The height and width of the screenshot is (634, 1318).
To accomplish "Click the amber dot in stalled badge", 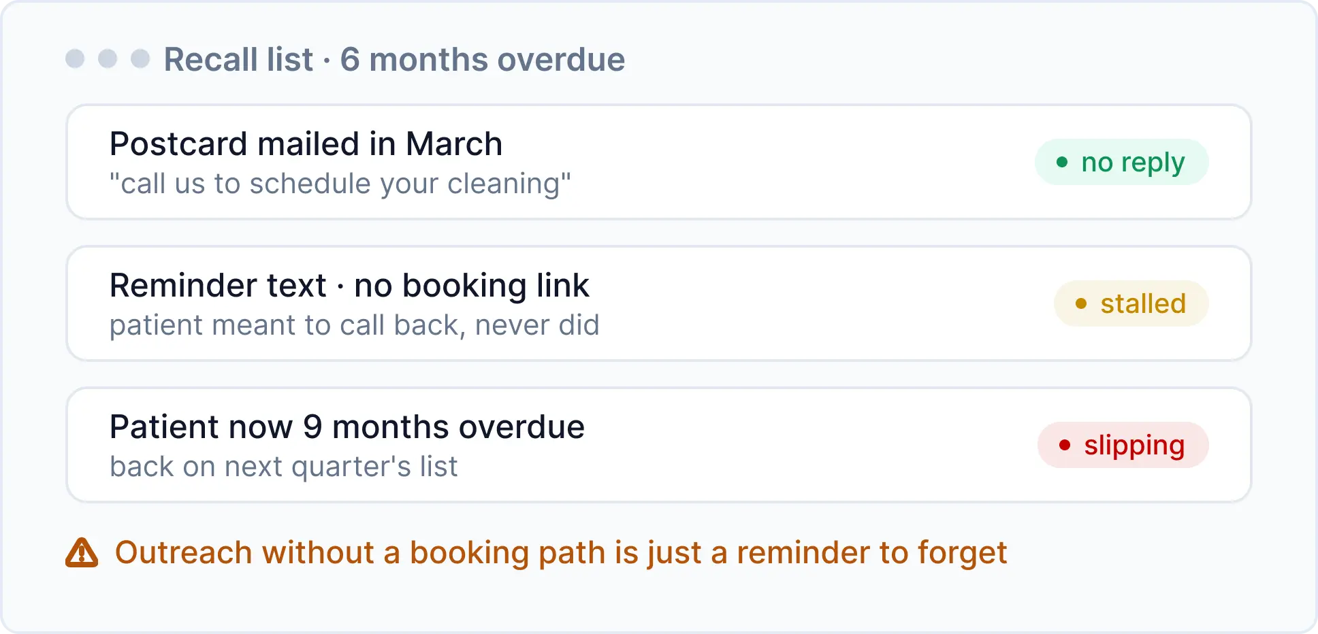I will pyautogui.click(x=1081, y=303).
